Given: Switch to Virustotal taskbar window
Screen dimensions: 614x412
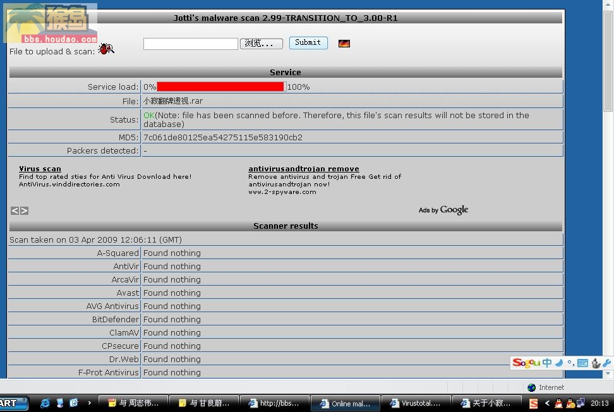Looking at the screenshot, I should coord(416,403).
